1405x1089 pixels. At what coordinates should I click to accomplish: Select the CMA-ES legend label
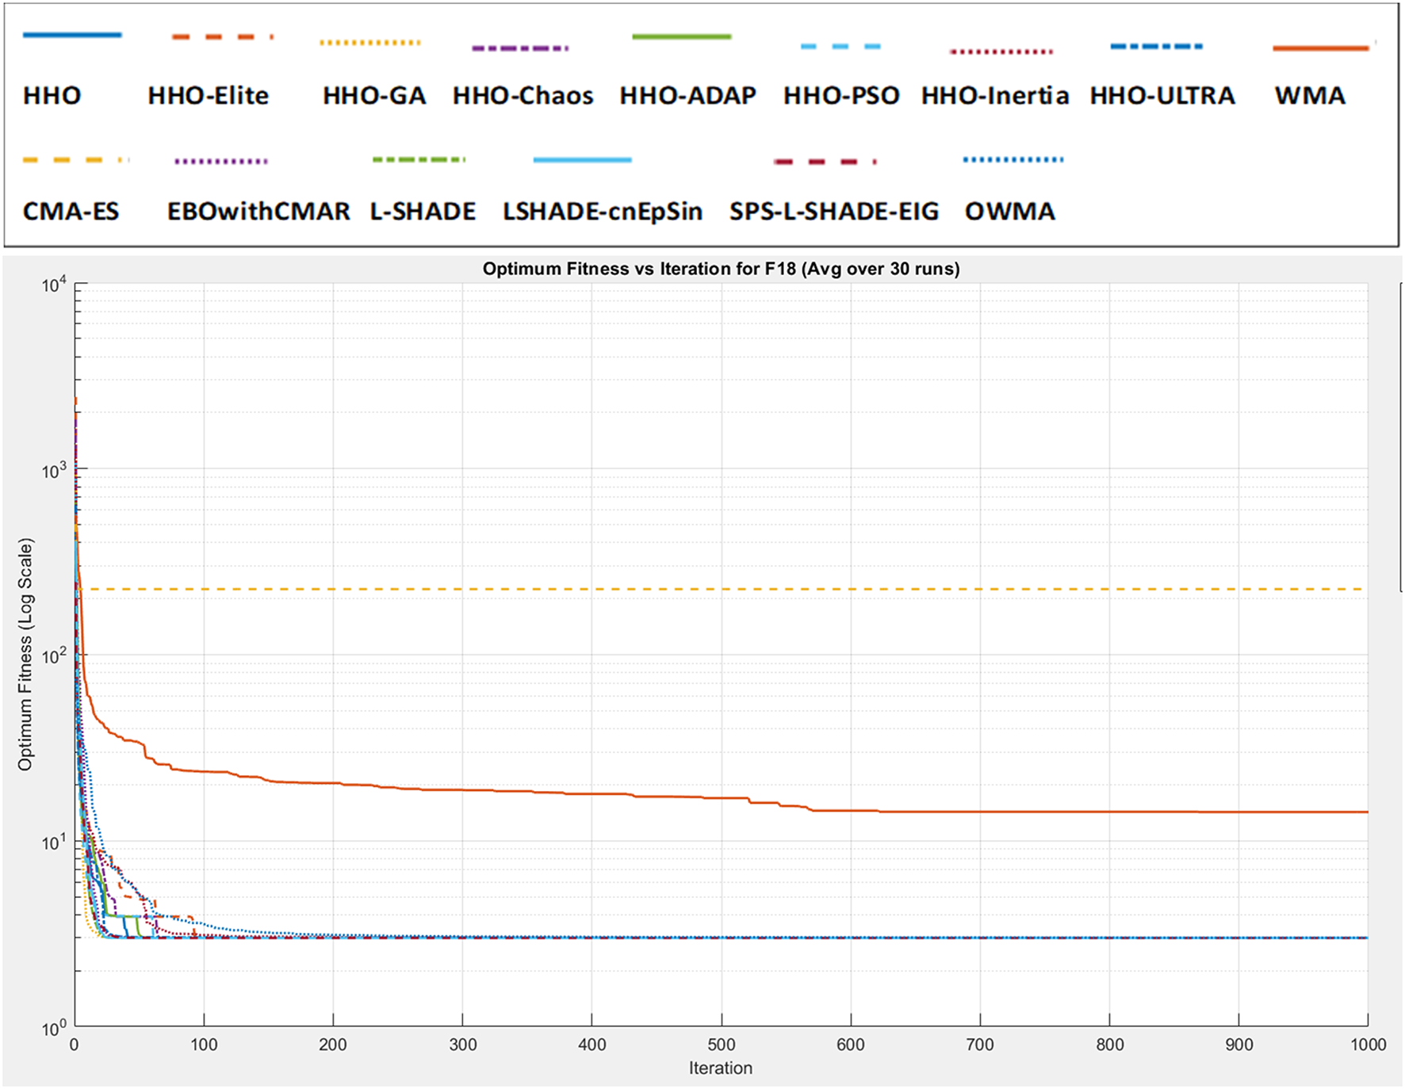(71, 212)
